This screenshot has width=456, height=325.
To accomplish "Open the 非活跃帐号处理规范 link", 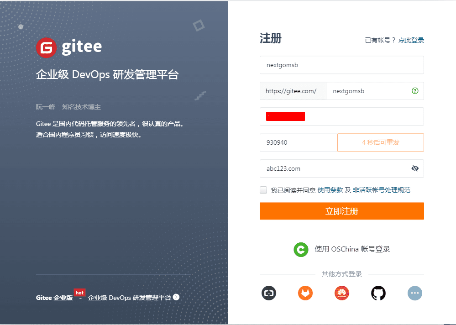I will 382,190.
